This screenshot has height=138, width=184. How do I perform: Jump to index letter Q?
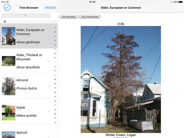point(55,92)
